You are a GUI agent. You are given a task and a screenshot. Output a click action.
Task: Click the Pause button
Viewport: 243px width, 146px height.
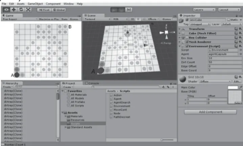pyautogui.click(x=121, y=10)
